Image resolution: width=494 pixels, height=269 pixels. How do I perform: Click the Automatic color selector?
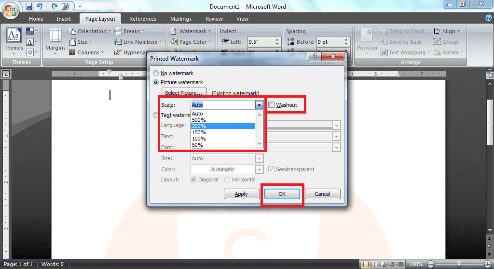[227, 169]
